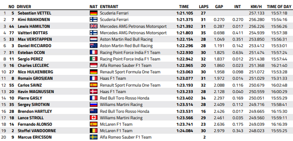Select the LAPS column header

coord(204,7)
